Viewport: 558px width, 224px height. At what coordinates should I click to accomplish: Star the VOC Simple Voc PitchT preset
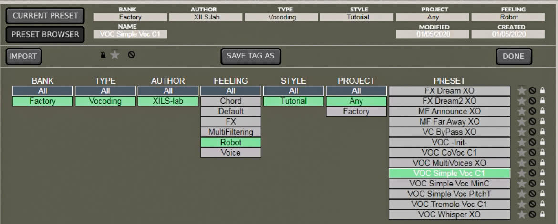pyautogui.click(x=522, y=194)
